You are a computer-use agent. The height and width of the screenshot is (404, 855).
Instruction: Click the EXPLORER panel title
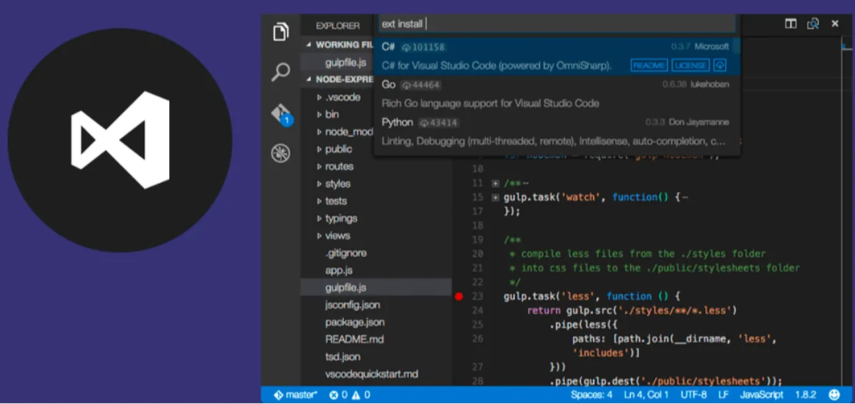pos(338,26)
